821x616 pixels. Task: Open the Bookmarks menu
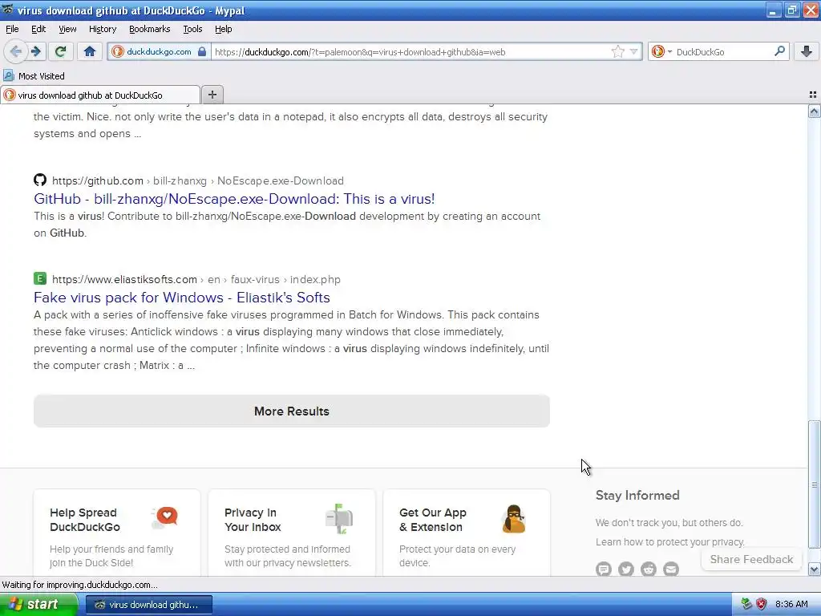(150, 29)
